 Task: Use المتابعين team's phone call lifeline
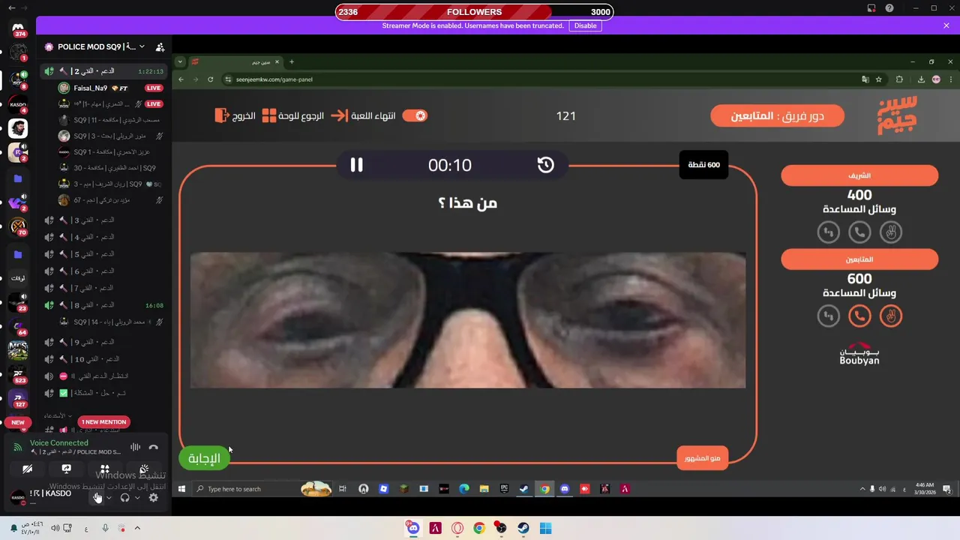(x=859, y=316)
